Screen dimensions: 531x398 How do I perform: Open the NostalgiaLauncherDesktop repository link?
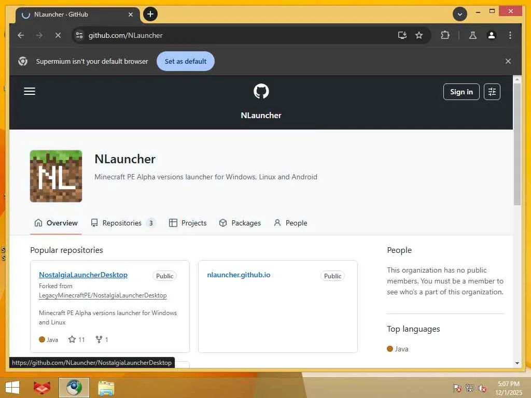coord(83,275)
